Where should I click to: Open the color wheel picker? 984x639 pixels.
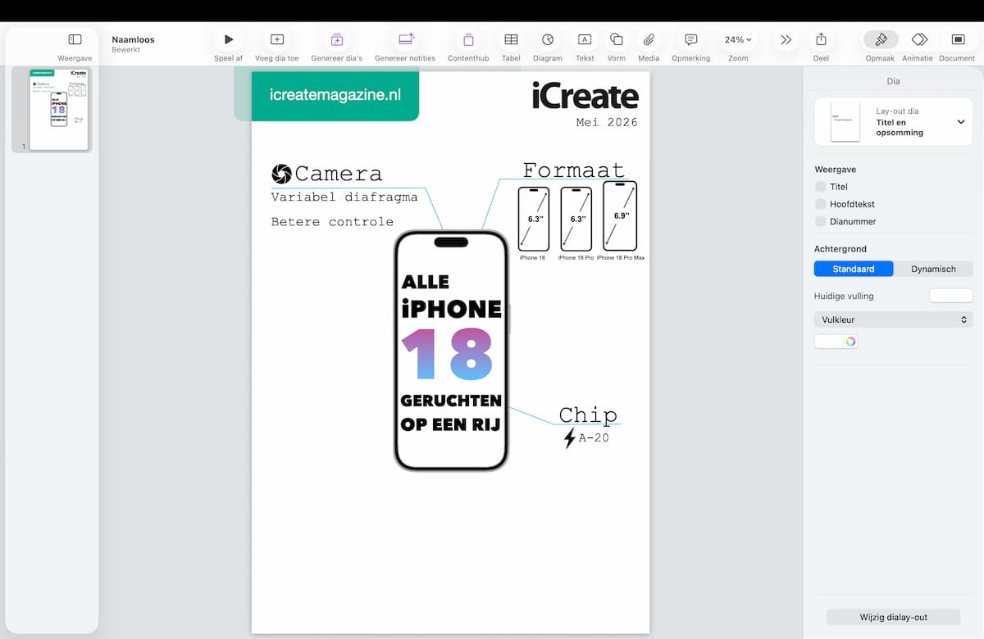(851, 342)
